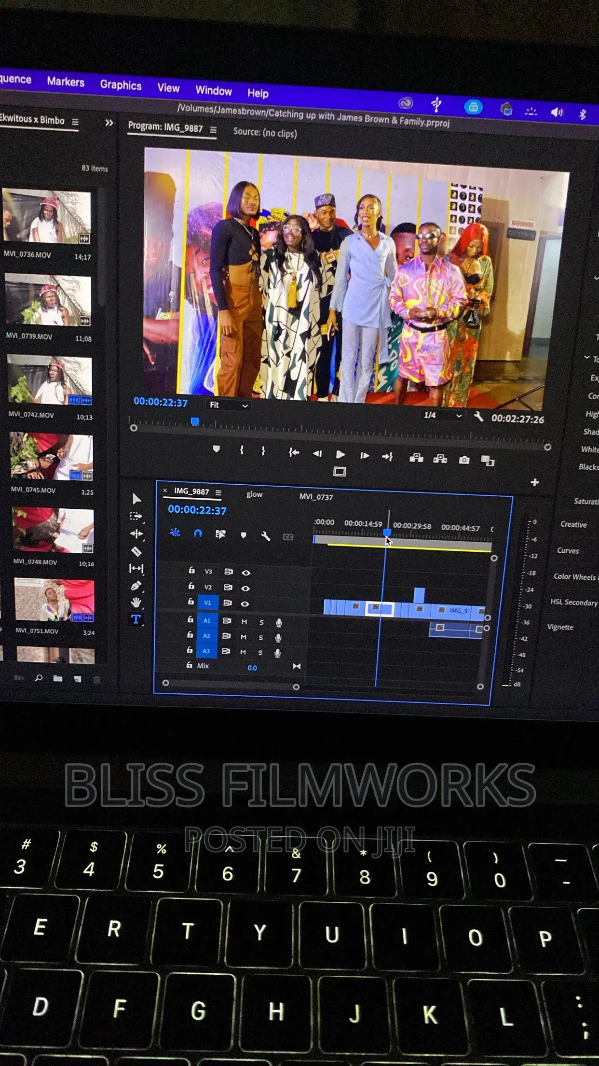This screenshot has width=599, height=1066.
Task: Open the Help menu
Action: click(258, 93)
